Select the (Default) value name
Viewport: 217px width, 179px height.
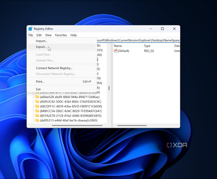[123, 51]
